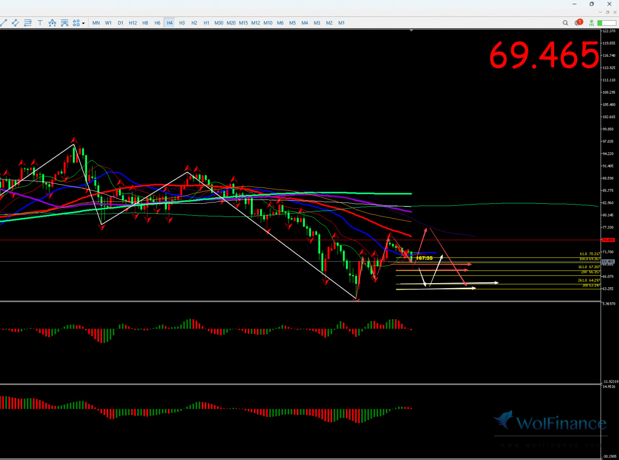Open the search magnifier icon
Viewport: 619px width, 460px height.
tap(565, 23)
